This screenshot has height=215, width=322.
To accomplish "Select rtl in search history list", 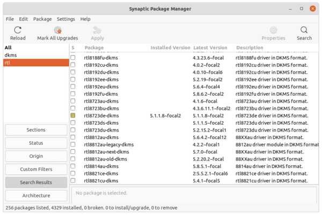I will click(x=36, y=63).
